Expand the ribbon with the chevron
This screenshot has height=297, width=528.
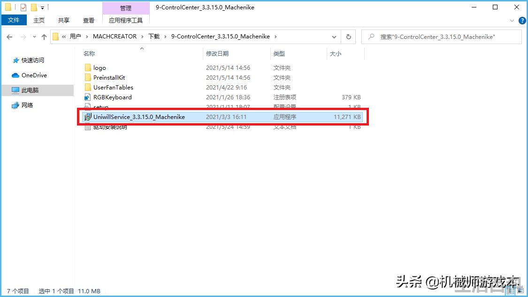(x=512, y=21)
